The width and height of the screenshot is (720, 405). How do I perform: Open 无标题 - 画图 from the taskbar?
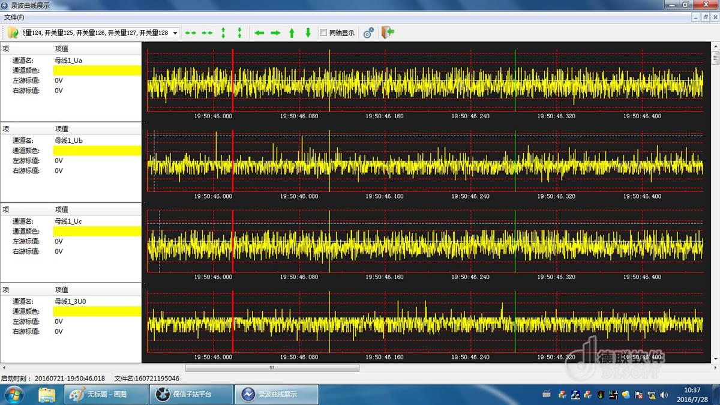coord(106,394)
